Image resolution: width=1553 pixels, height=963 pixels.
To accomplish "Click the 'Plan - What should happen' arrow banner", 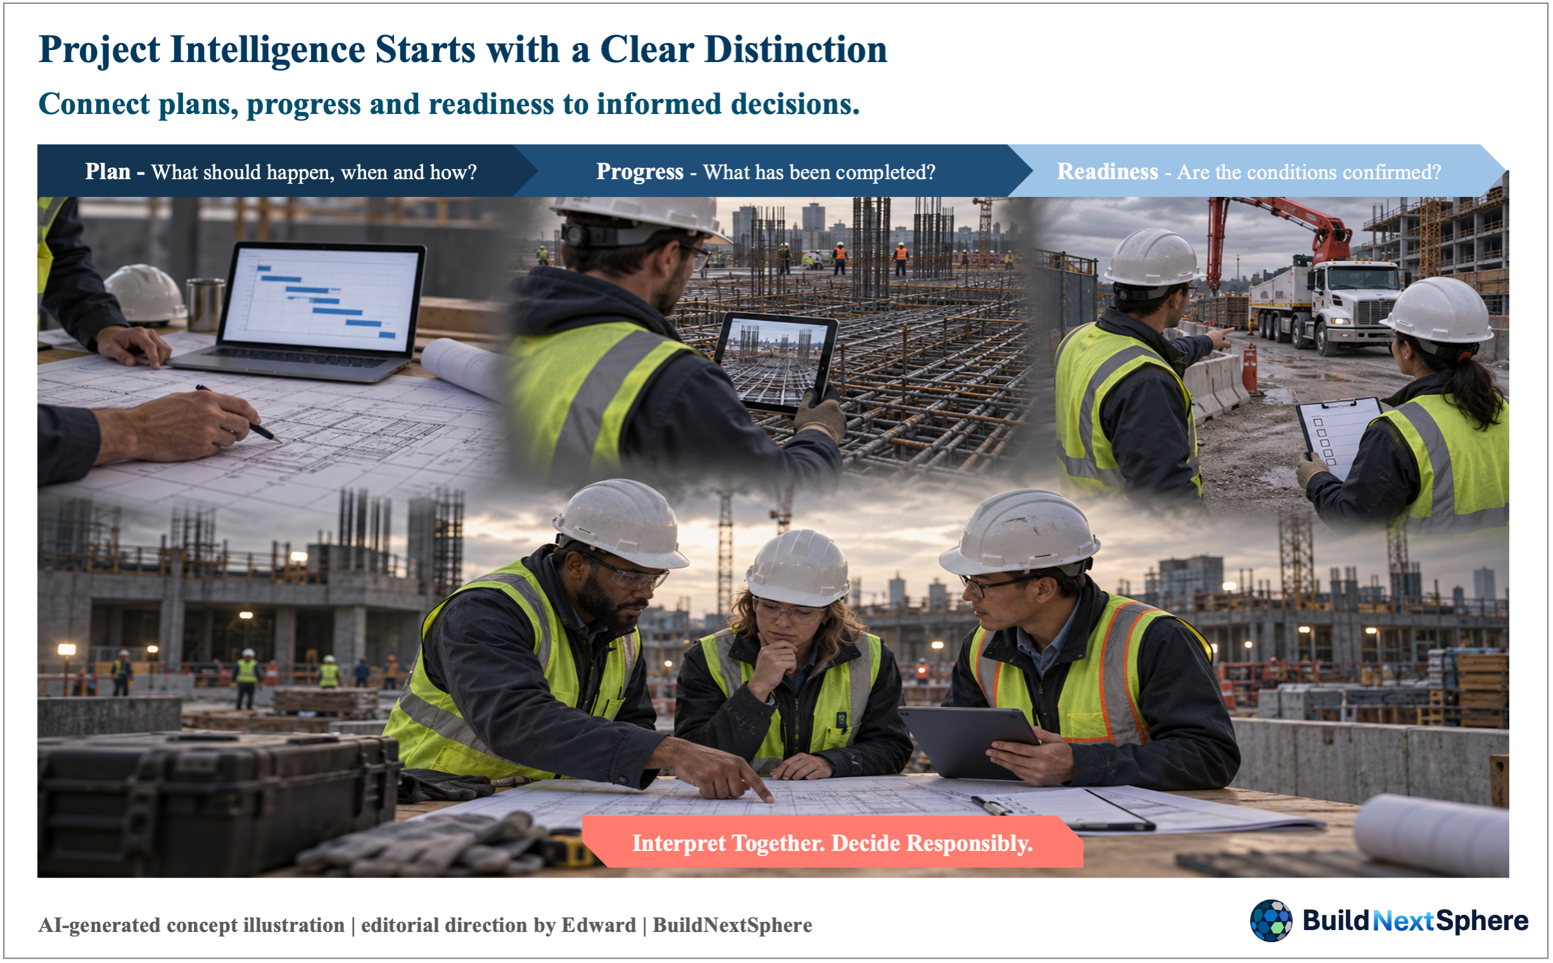I will pyautogui.click(x=288, y=171).
